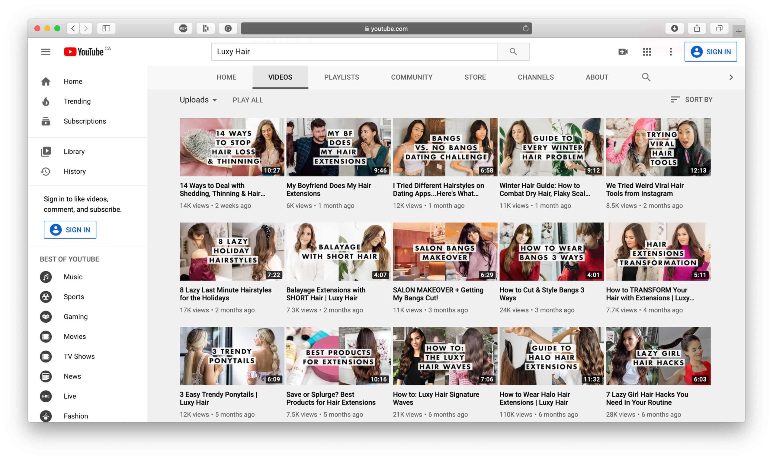The height and width of the screenshot is (459, 773).
Task: Click the Subscriptions icon
Action: tap(47, 121)
